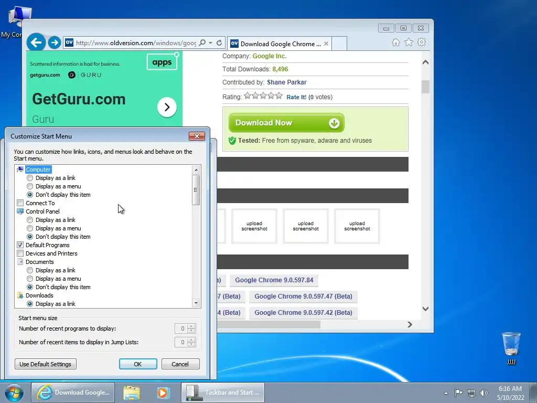
Task: Increase number of recent programs
Action: (x=191, y=326)
